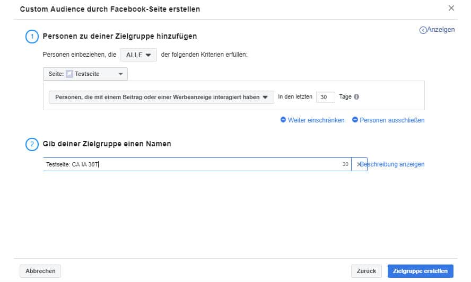Click the Testseite page flag icon
Image resolution: width=471 pixels, height=282 pixels.
coord(69,74)
